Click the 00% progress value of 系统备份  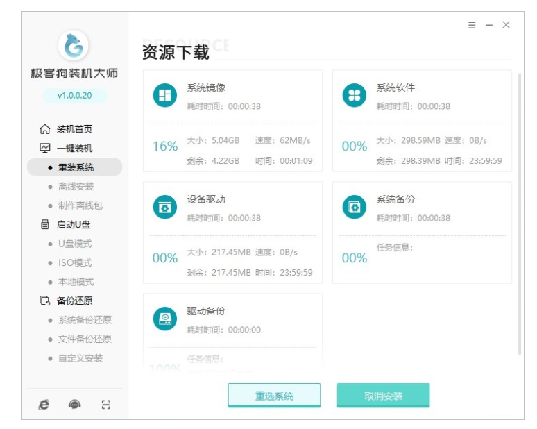[355, 258]
